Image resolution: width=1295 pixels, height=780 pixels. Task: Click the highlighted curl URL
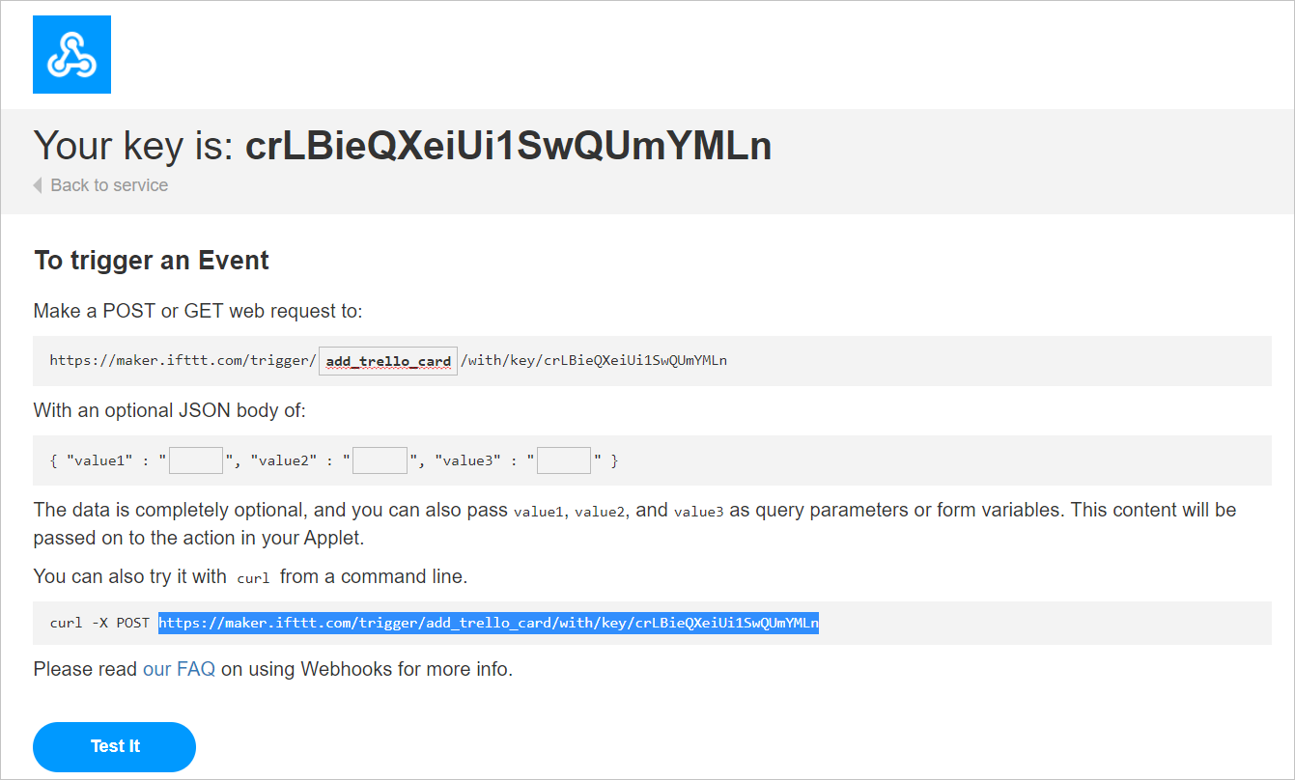click(489, 623)
